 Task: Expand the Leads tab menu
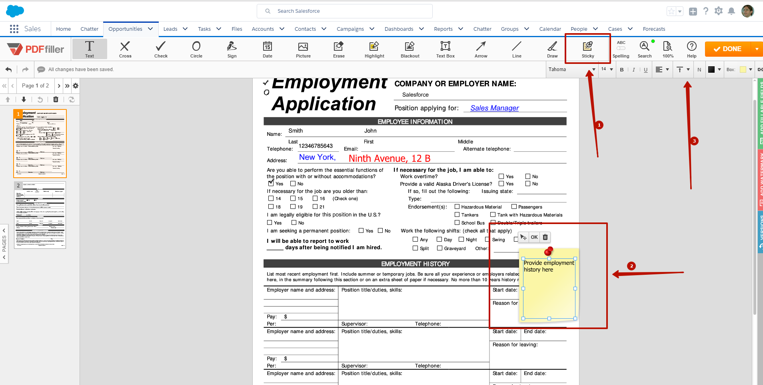click(x=185, y=29)
